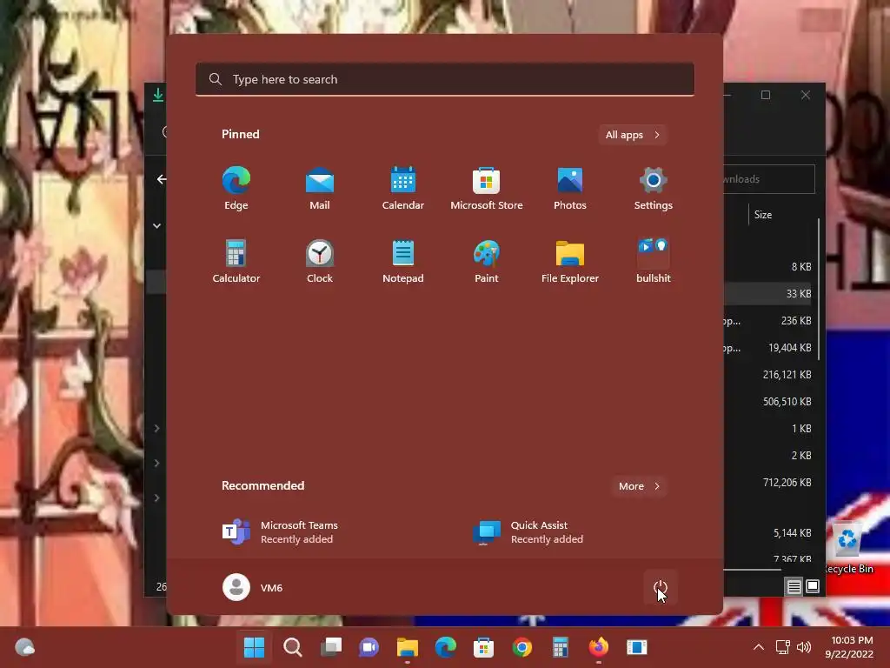Open Chat icon on taskbar

(369, 647)
